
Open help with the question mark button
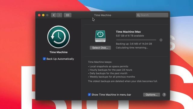(x=164, y=95)
